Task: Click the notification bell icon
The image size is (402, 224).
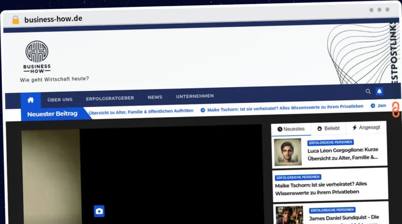Action: pyautogui.click(x=379, y=91)
